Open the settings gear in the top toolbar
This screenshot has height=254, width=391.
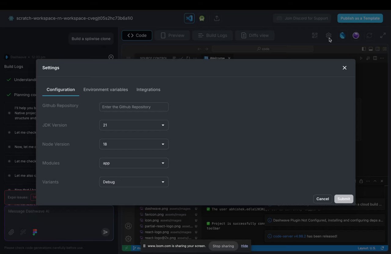[x=328, y=35]
